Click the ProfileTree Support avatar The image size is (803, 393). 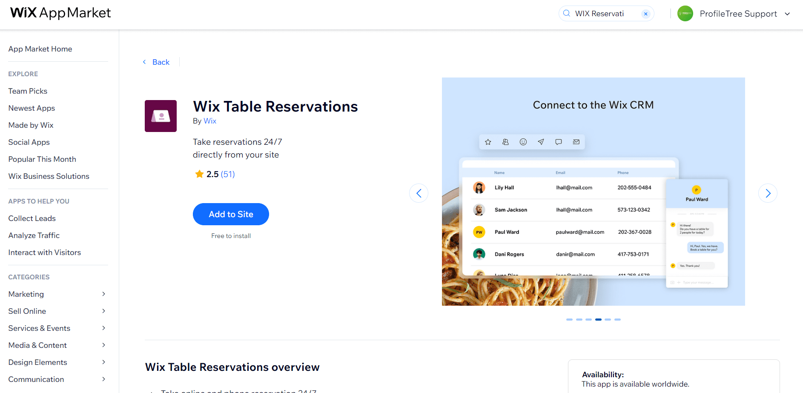685,14
